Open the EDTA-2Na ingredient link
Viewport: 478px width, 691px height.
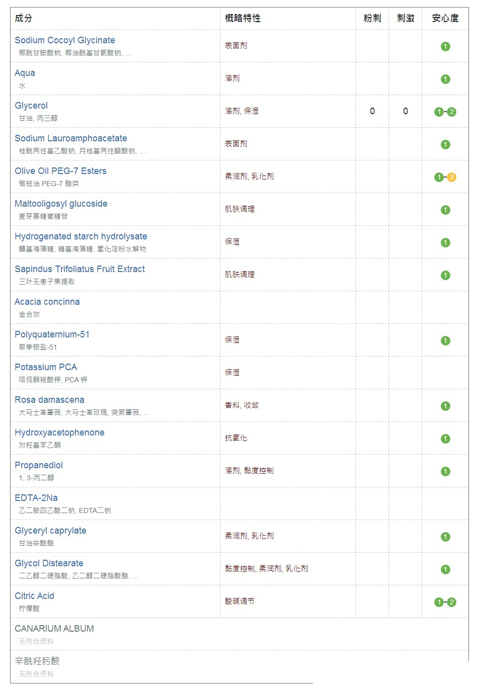pos(36,498)
